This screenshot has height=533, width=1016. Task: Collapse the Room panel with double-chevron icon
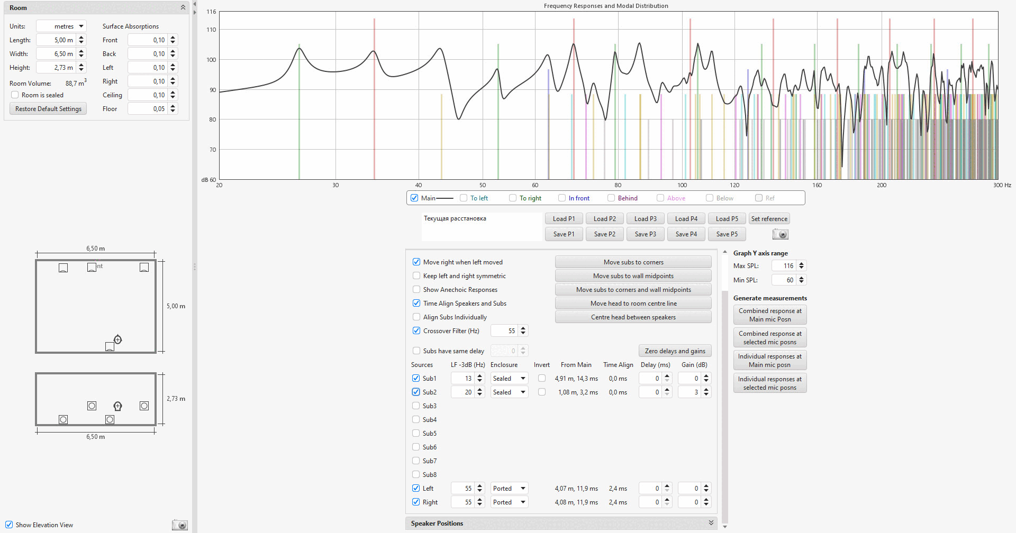[x=183, y=7]
